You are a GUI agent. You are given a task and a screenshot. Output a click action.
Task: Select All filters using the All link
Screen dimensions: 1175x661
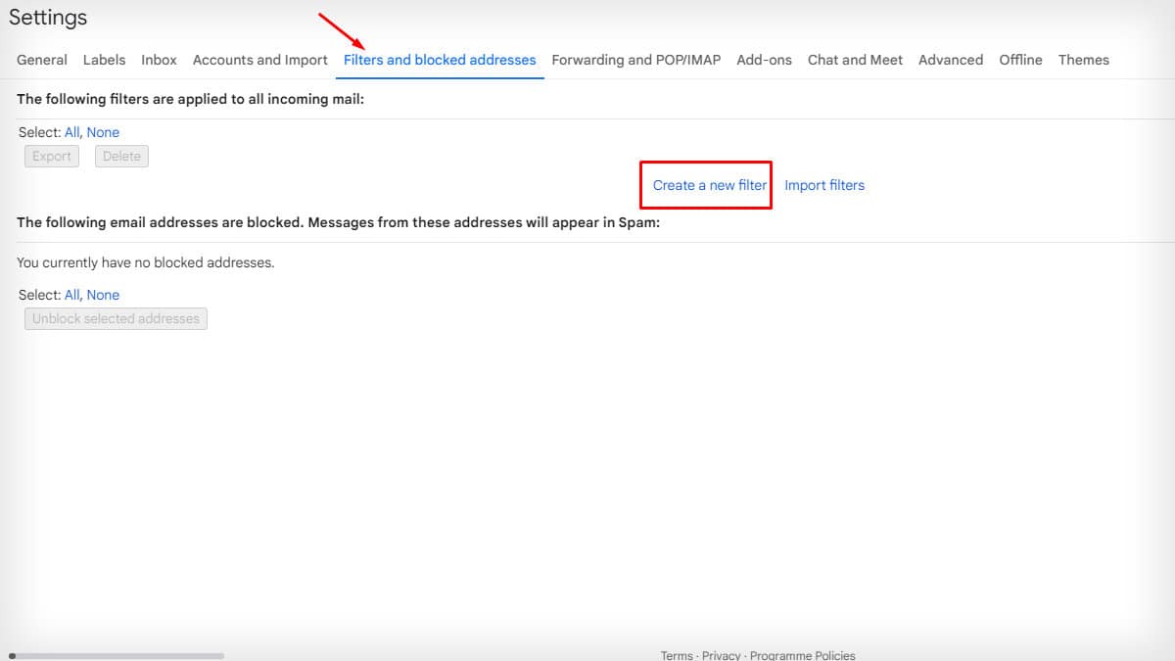(x=72, y=131)
